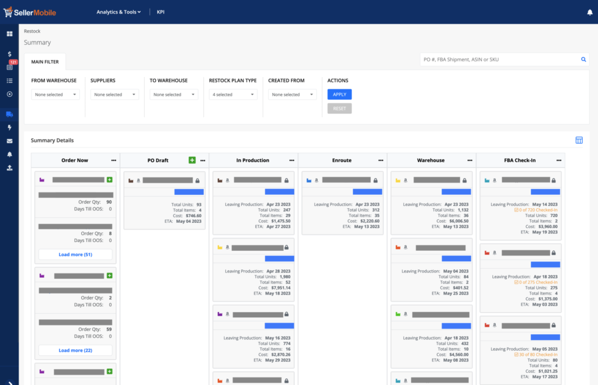Click the dollar sign sidebar icon
This screenshot has width=598, height=385.
[9, 54]
